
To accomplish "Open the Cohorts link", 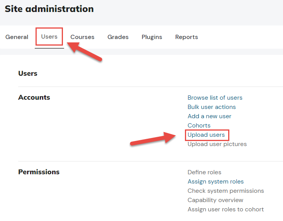I will point(199,126).
